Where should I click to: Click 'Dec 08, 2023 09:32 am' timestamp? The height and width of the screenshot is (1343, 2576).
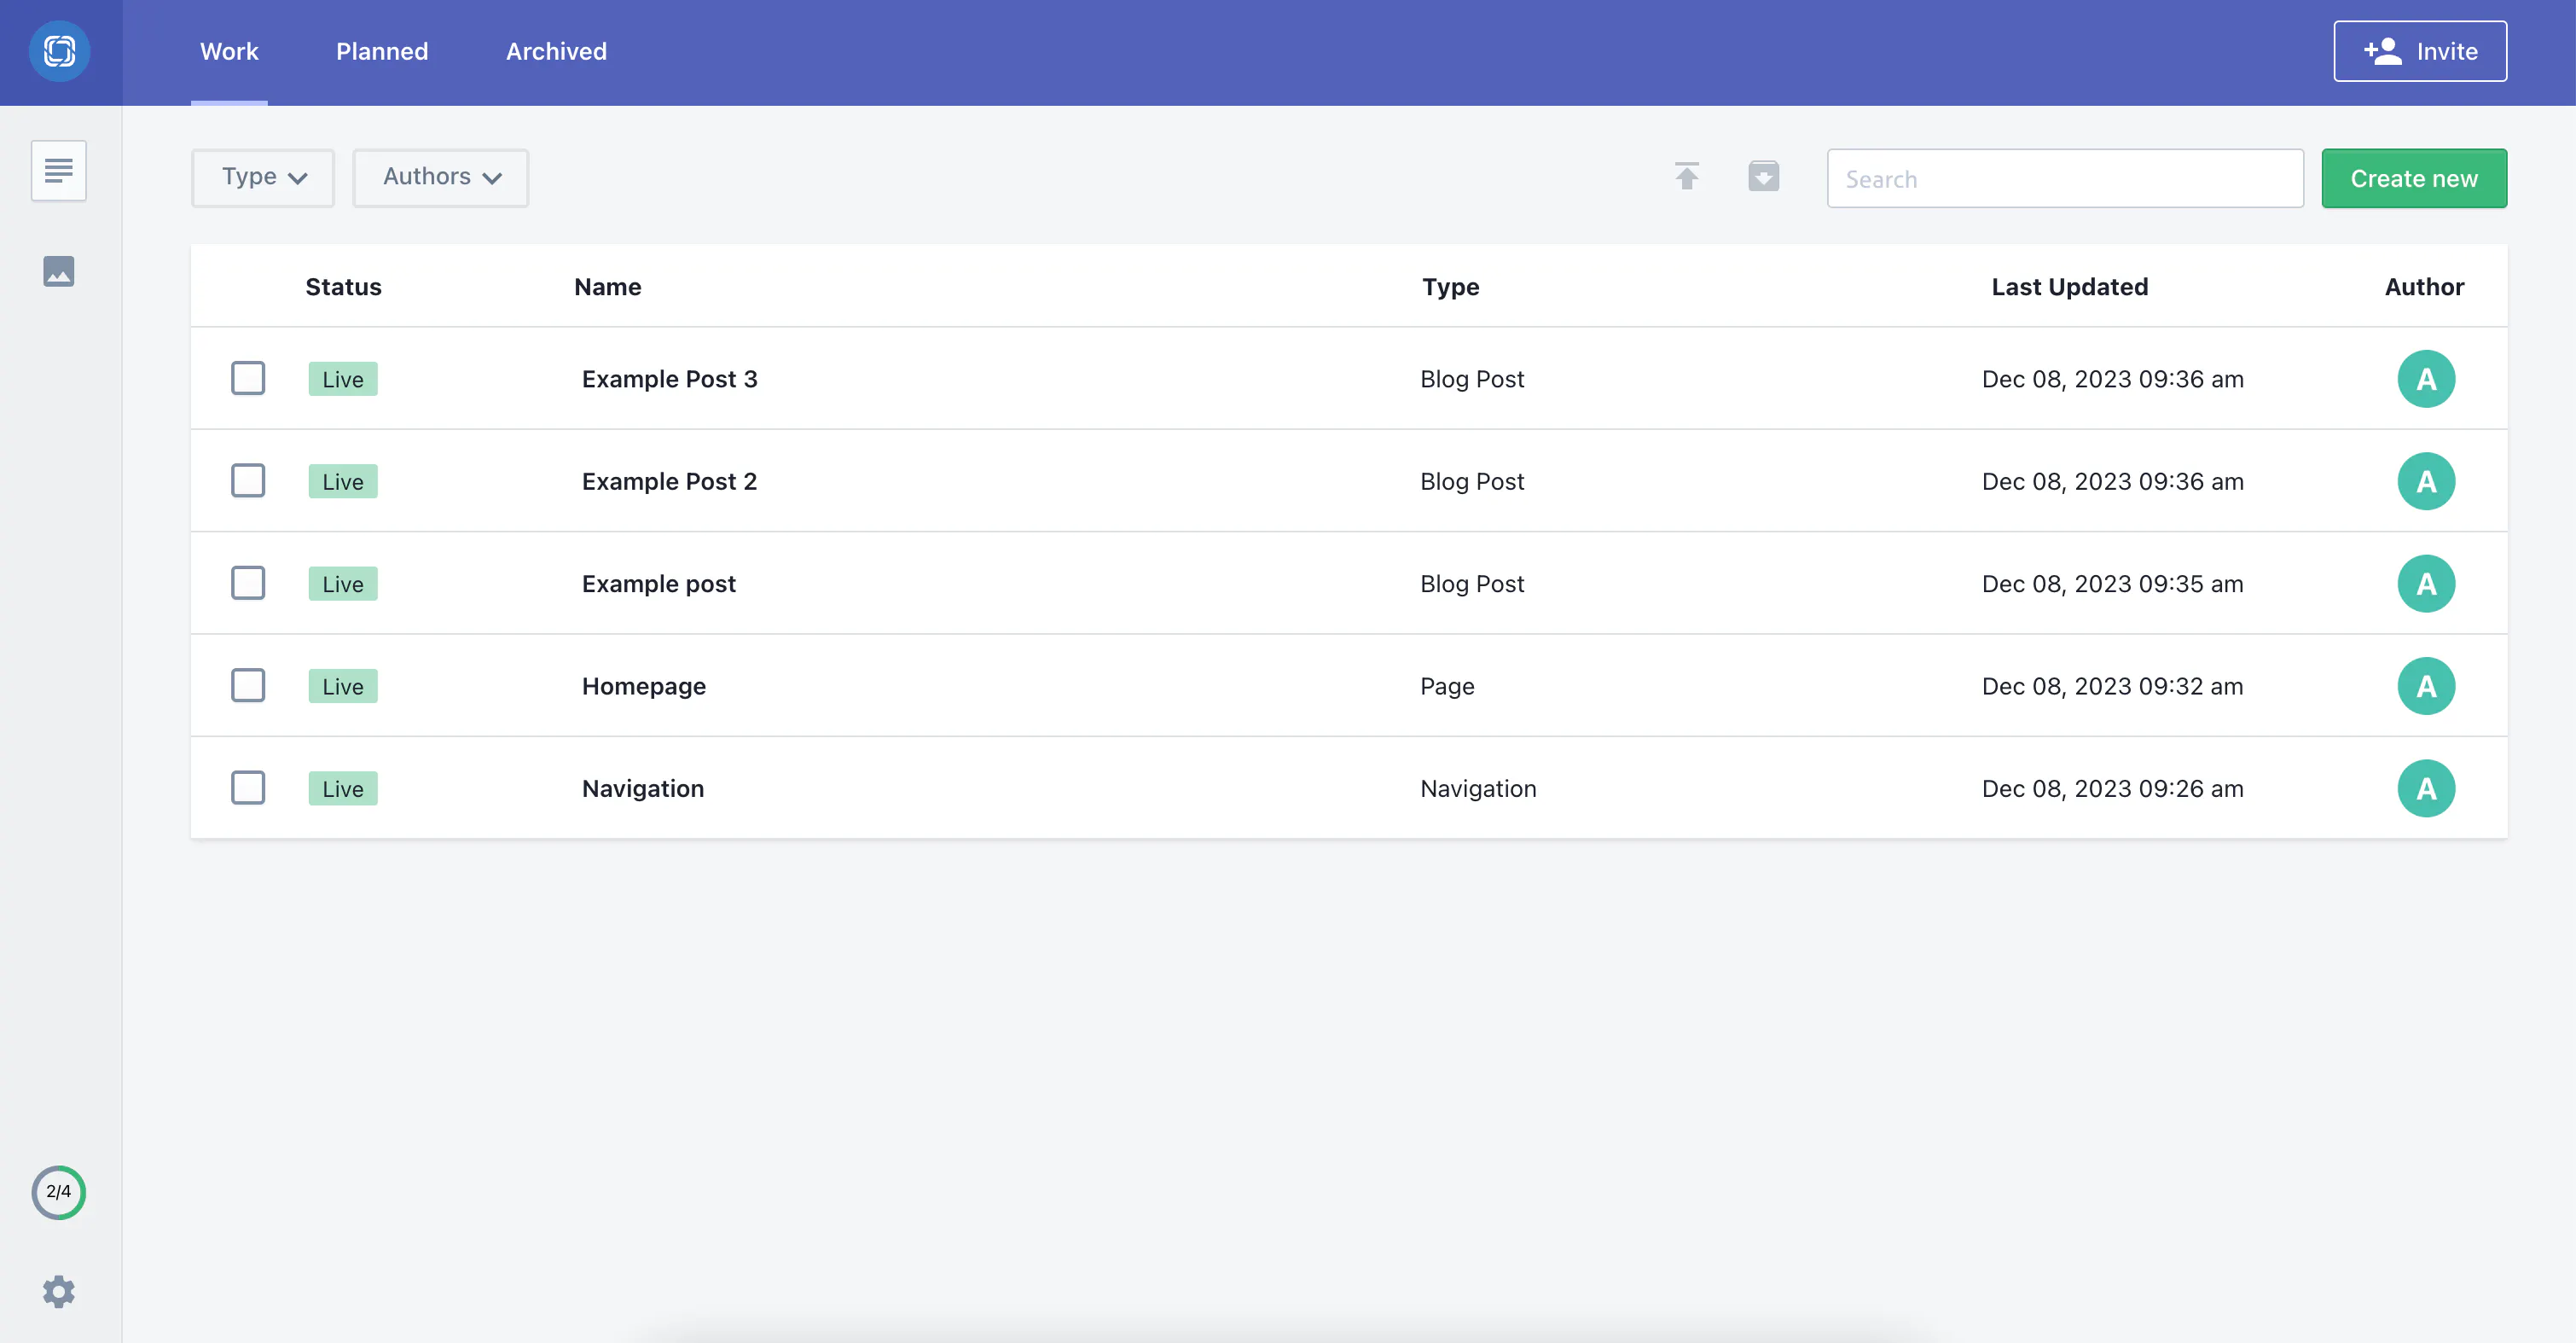point(2112,686)
